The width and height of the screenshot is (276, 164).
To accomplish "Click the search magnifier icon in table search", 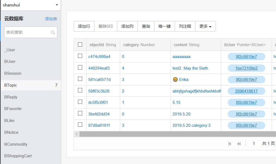I will (x=53, y=32).
